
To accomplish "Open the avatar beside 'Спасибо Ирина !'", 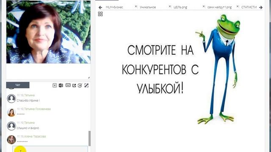I will (x=11, y=98).
